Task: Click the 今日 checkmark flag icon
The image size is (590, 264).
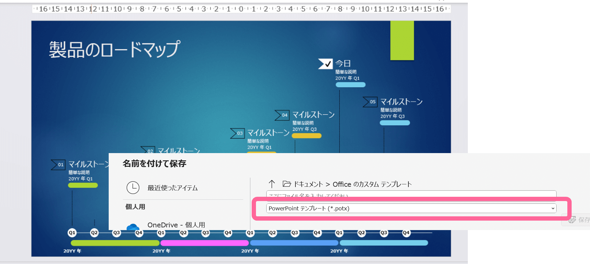Action: [325, 64]
